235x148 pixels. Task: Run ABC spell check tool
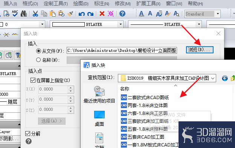[x=15, y=14]
